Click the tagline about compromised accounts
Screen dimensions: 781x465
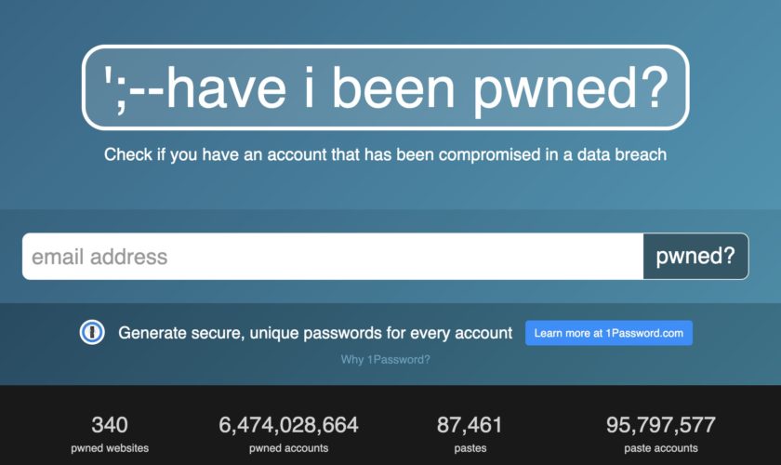385,154
